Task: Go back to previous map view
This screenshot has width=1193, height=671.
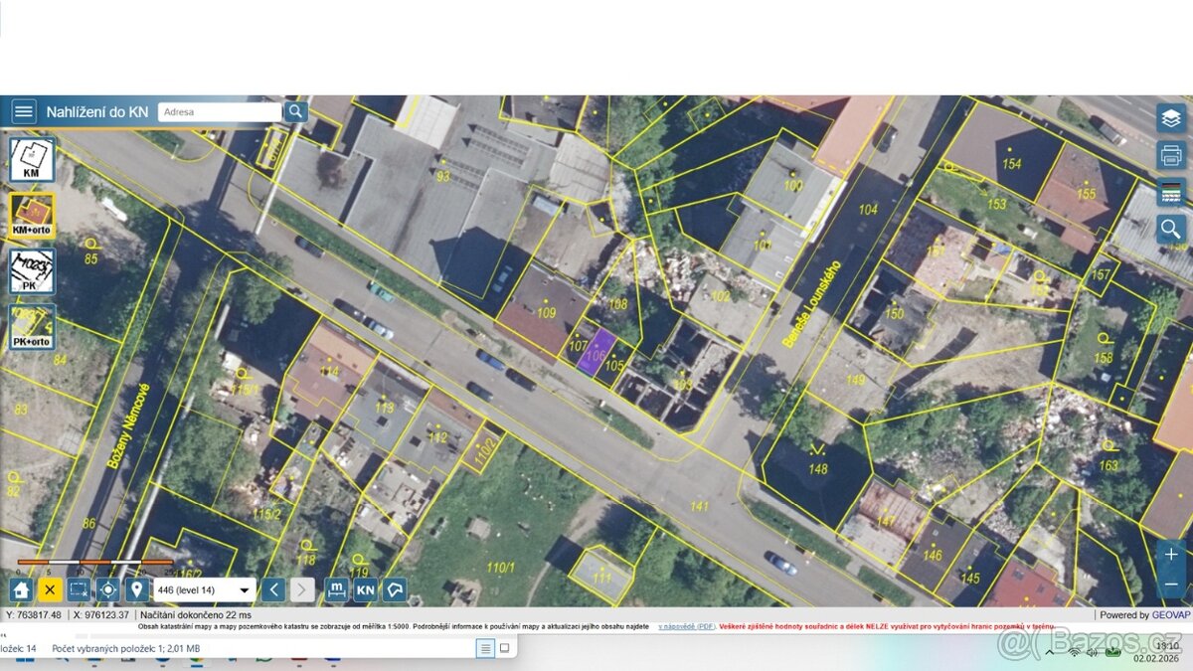Action: [274, 589]
